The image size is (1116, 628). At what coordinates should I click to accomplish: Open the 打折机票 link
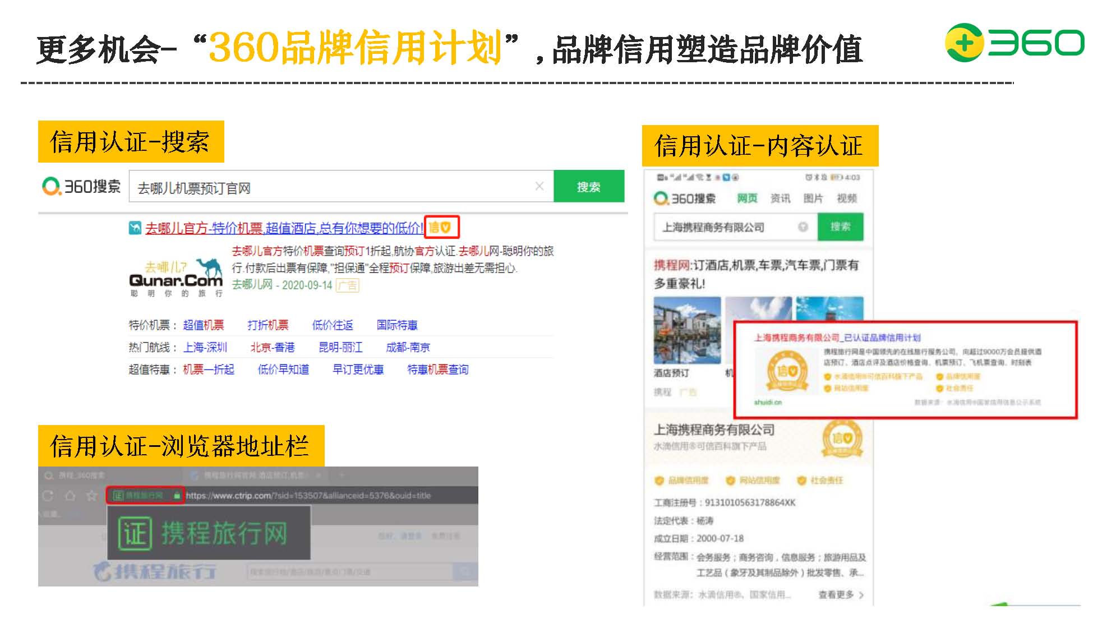point(268,325)
